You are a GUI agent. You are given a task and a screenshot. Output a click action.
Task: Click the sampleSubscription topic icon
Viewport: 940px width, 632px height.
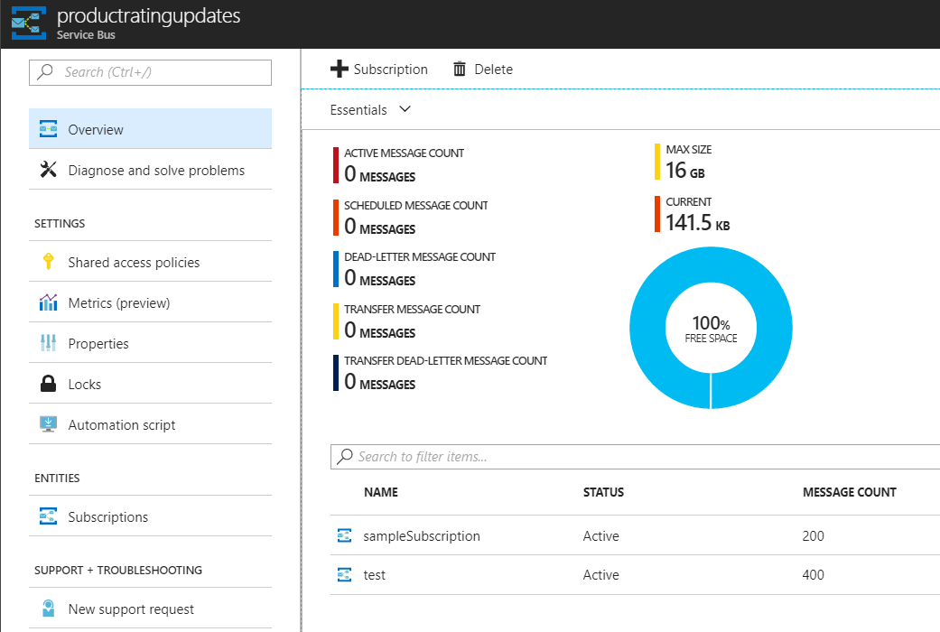344,535
